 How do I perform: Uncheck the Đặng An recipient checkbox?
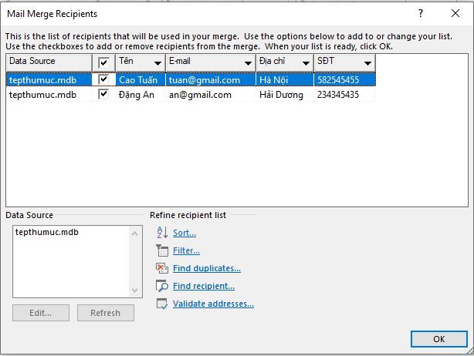tap(103, 94)
